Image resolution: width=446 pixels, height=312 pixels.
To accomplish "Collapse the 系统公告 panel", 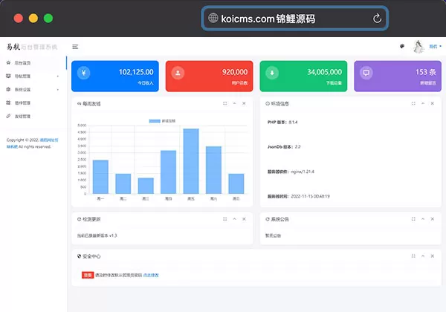I will click(x=423, y=219).
